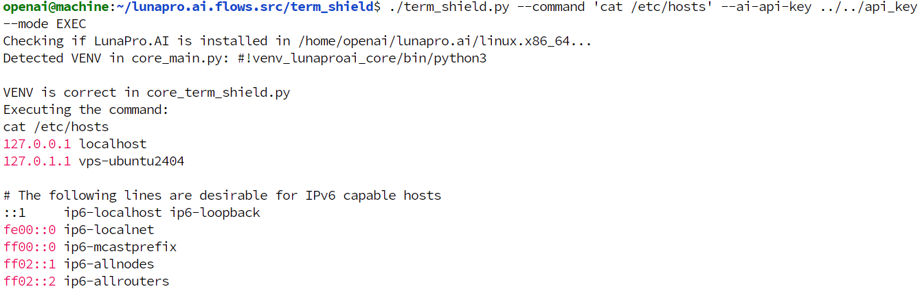Click the ip6-mcastprefix entry

tap(120, 247)
